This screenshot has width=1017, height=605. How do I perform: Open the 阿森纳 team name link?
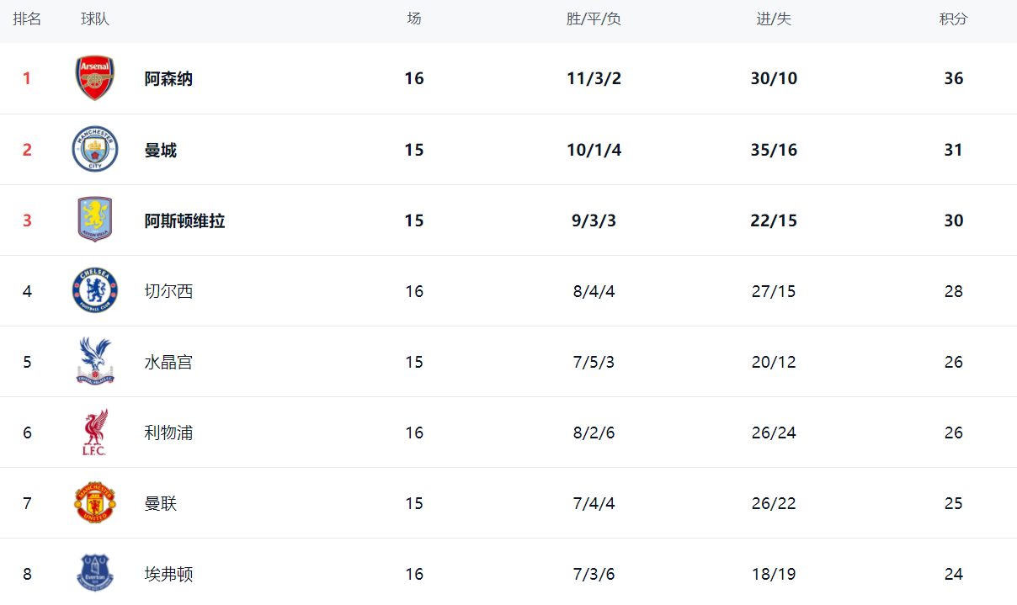tap(168, 78)
